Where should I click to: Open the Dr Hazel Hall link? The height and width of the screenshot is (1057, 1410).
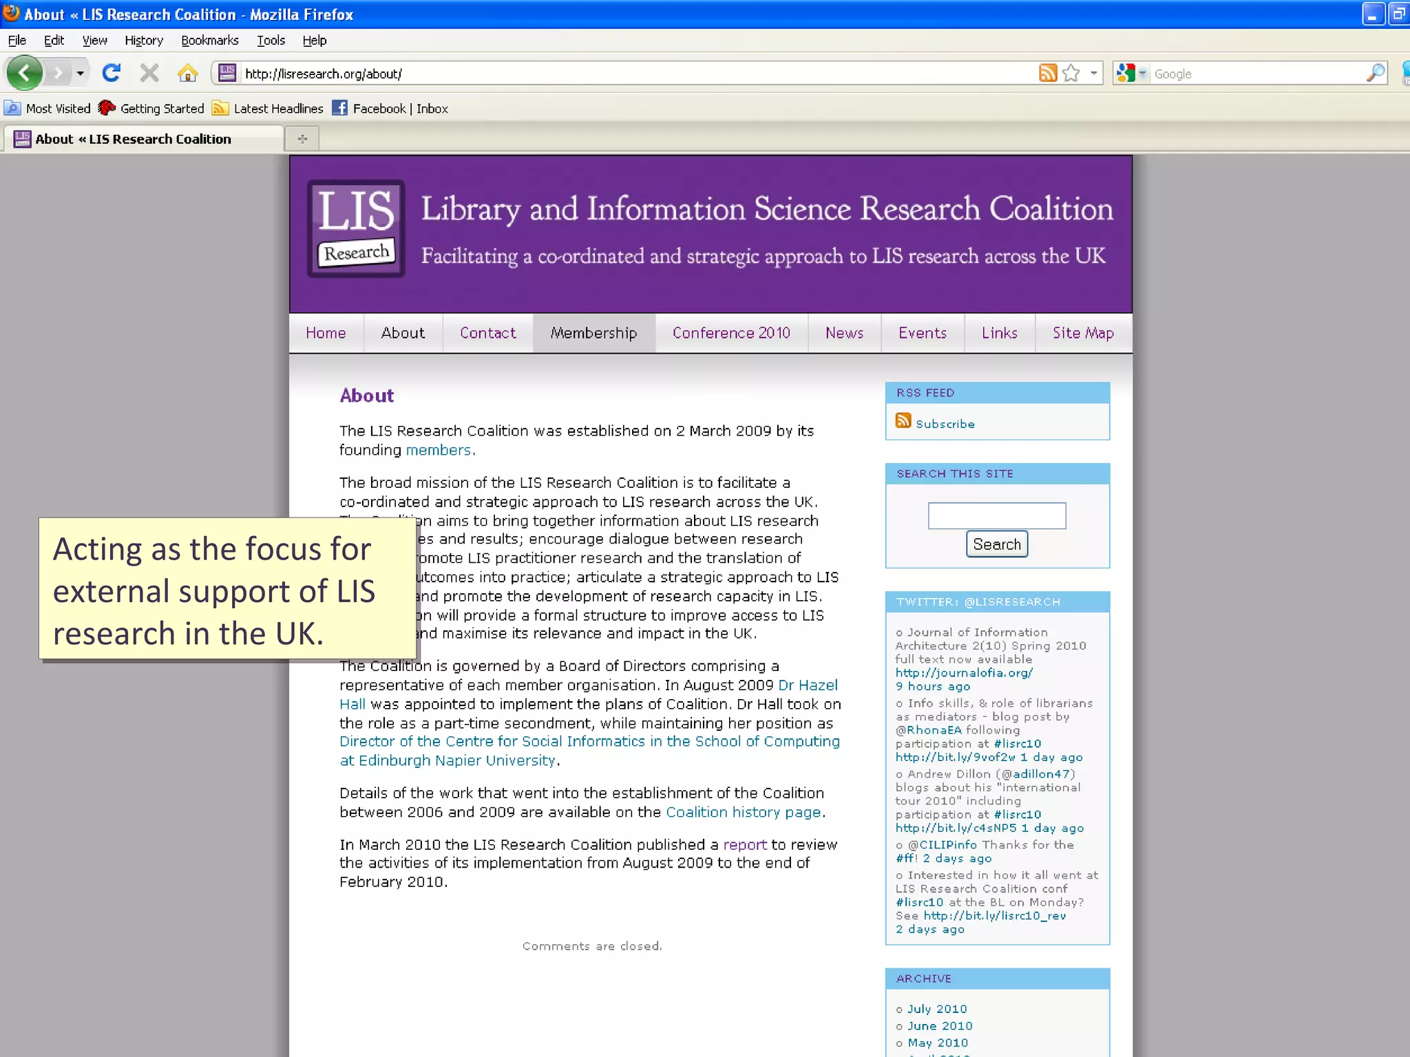click(808, 685)
